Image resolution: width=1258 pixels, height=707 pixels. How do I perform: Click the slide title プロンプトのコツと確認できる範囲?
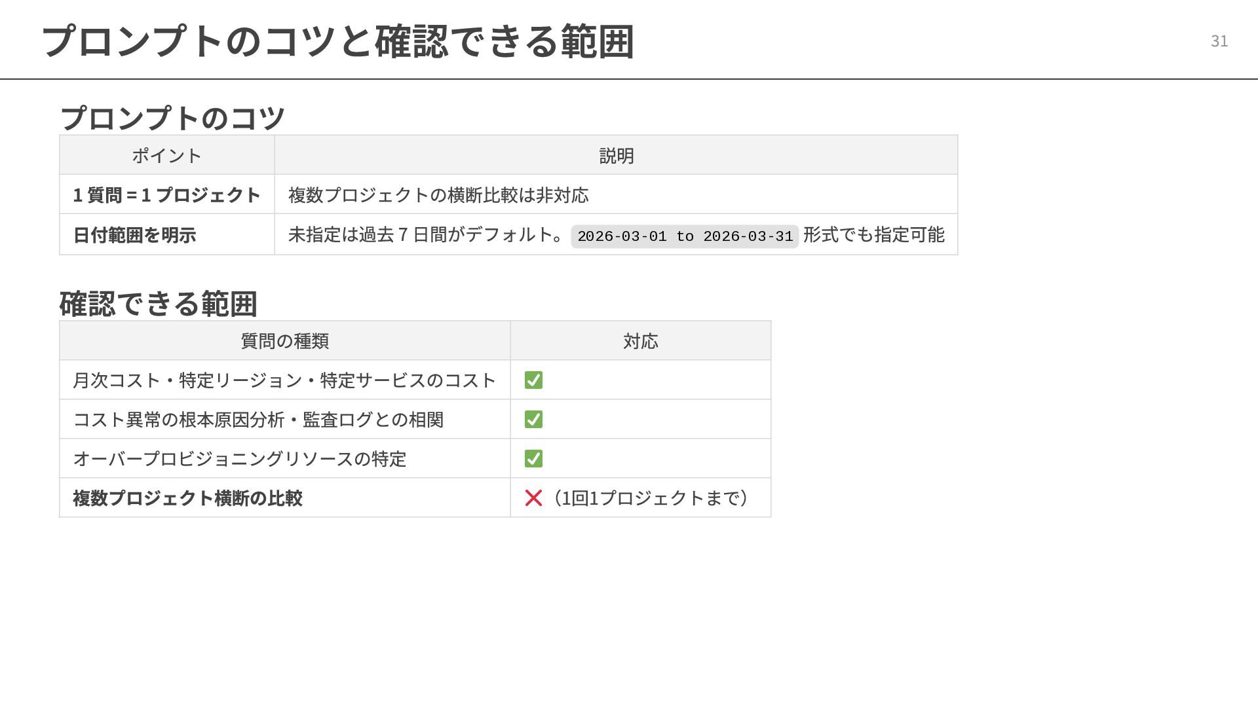click(x=337, y=41)
